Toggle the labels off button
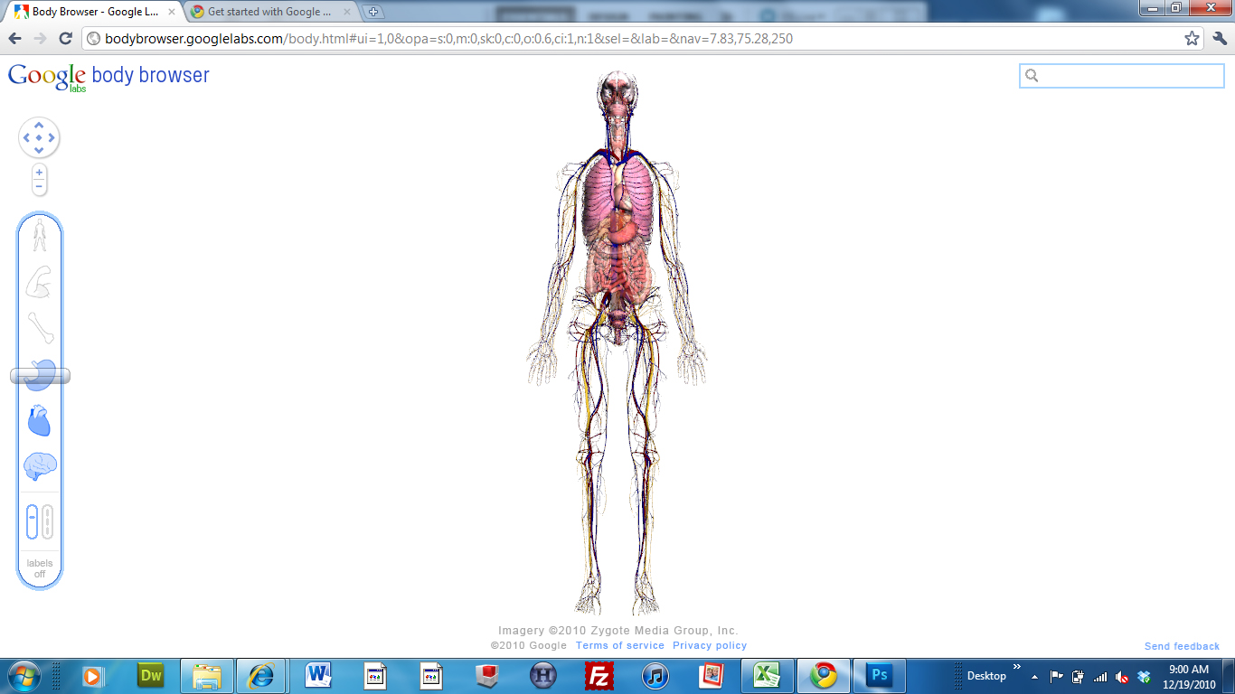Image resolution: width=1235 pixels, height=694 pixels. click(x=40, y=568)
